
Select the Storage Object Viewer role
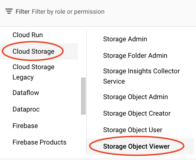(137, 146)
